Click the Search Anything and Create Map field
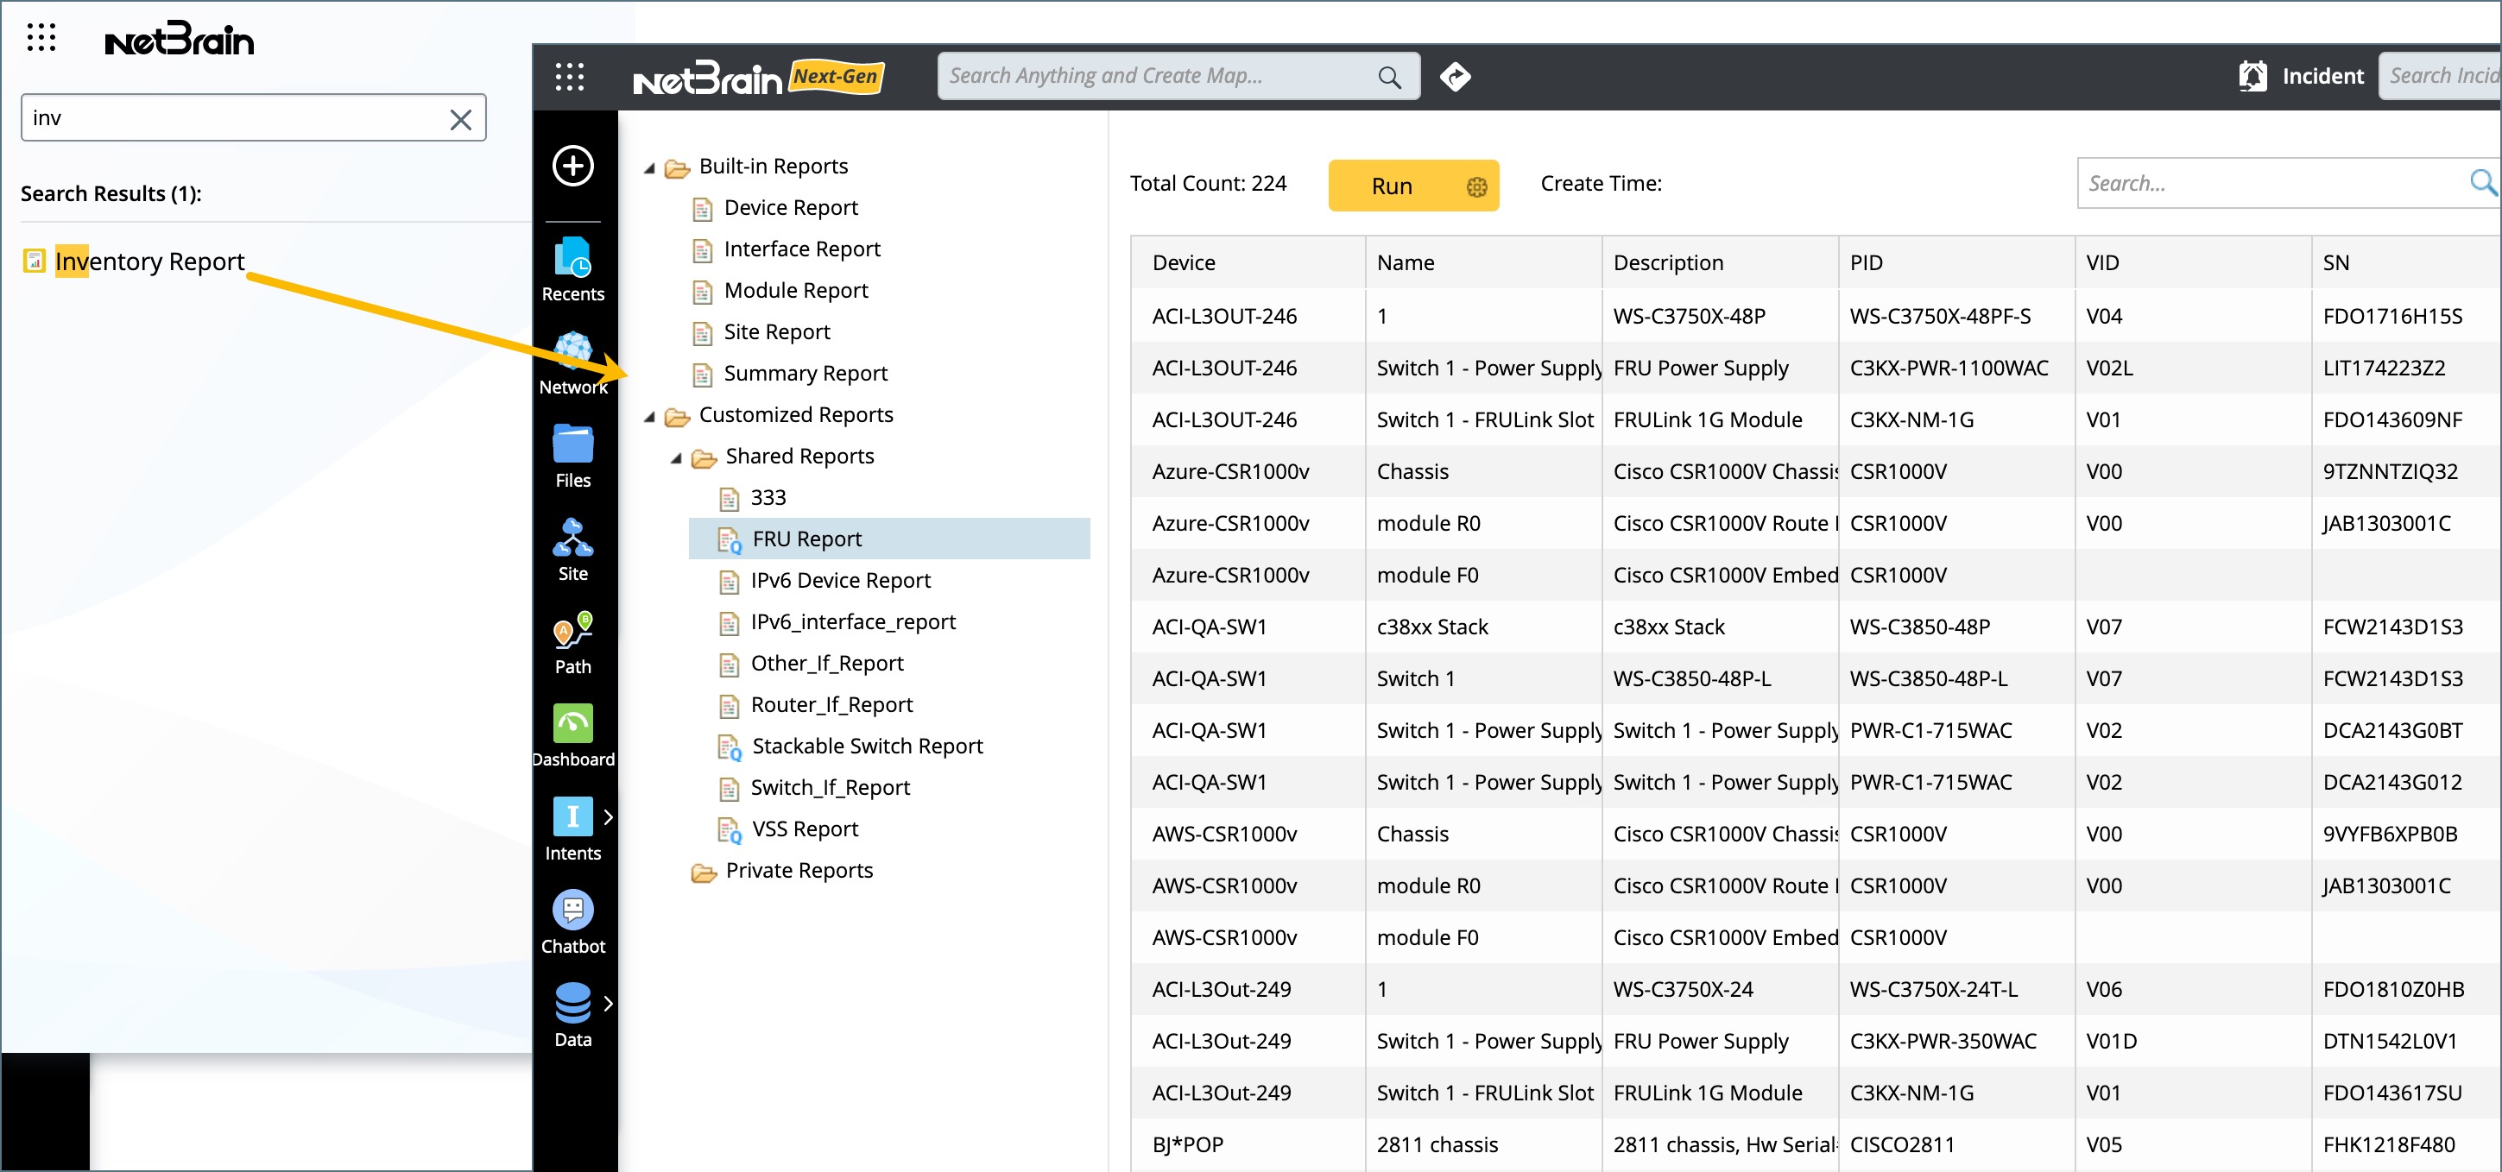 click(x=1158, y=76)
